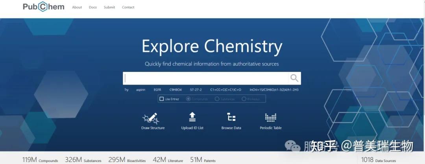Screen dimensions: 425x164
Task: Select the BioAssays radio button
Action: tap(244, 99)
